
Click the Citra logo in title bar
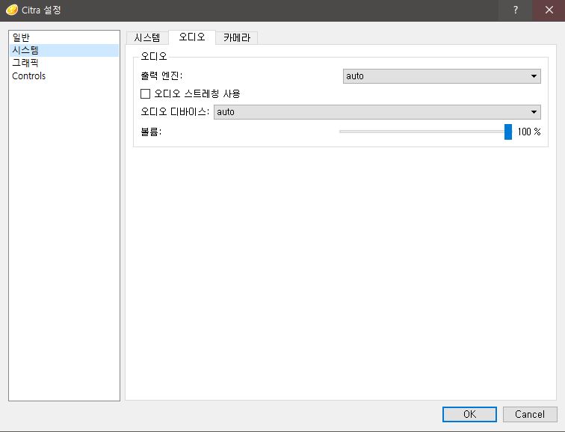[x=11, y=10]
